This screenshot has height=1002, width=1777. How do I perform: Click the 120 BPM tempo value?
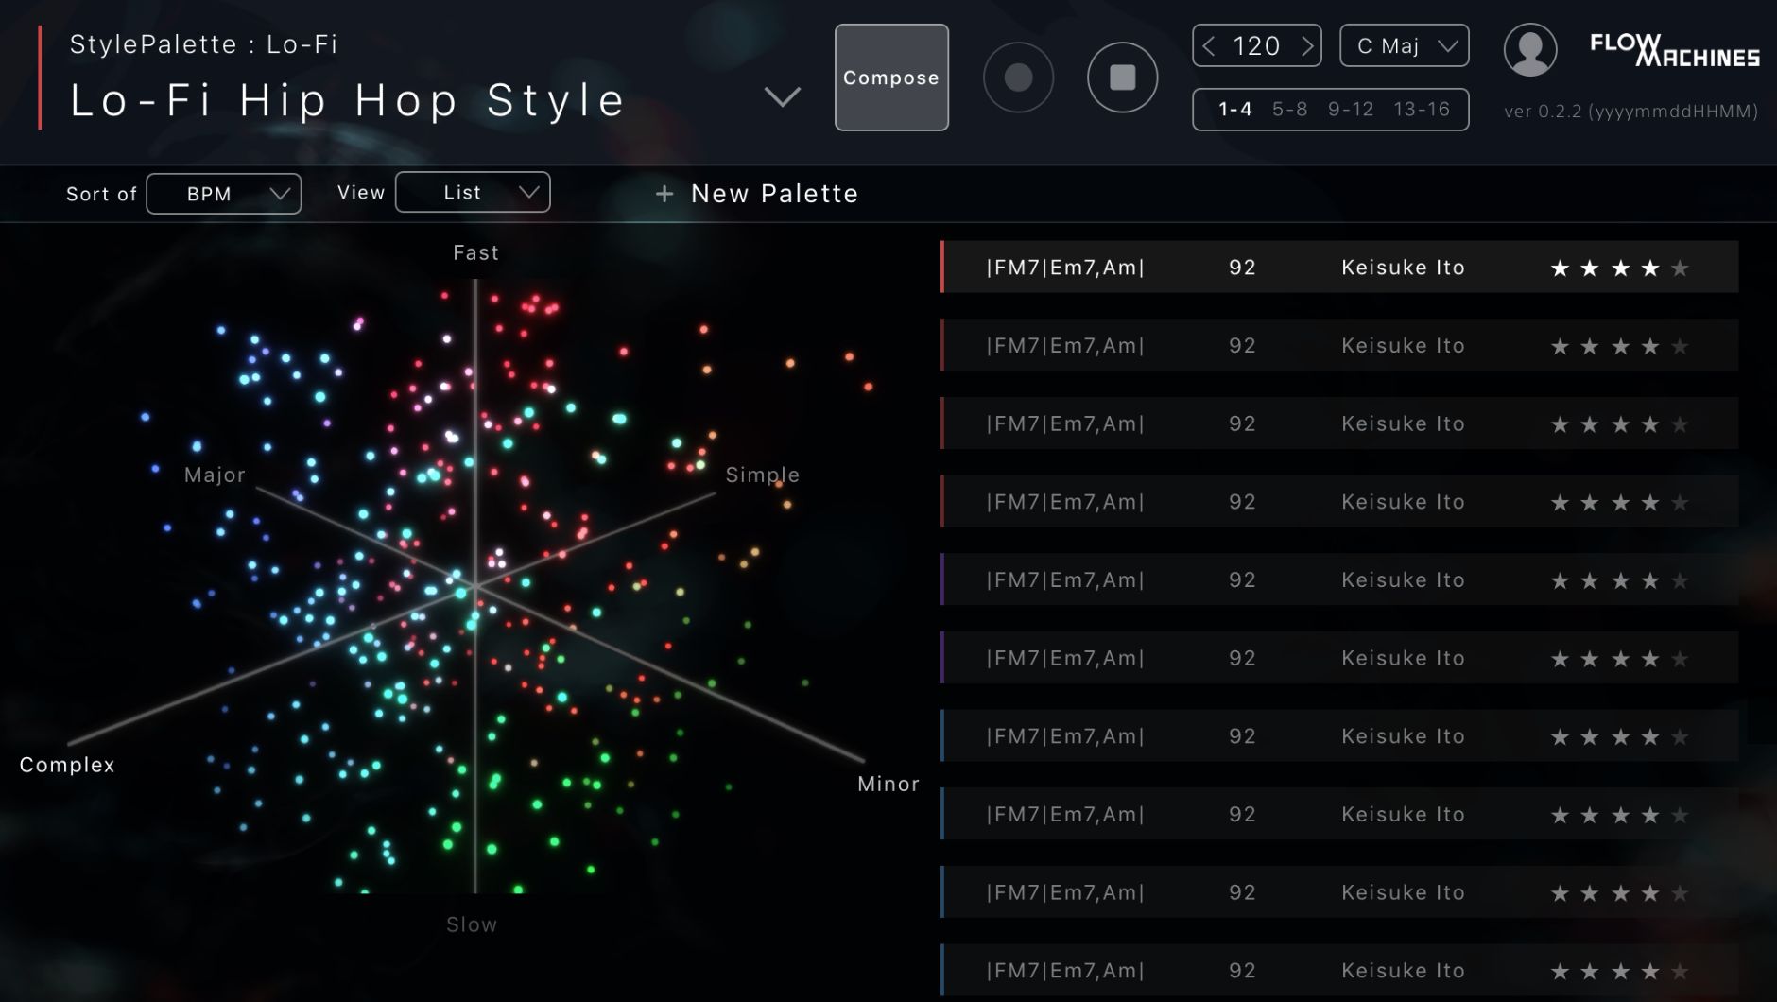(1257, 46)
